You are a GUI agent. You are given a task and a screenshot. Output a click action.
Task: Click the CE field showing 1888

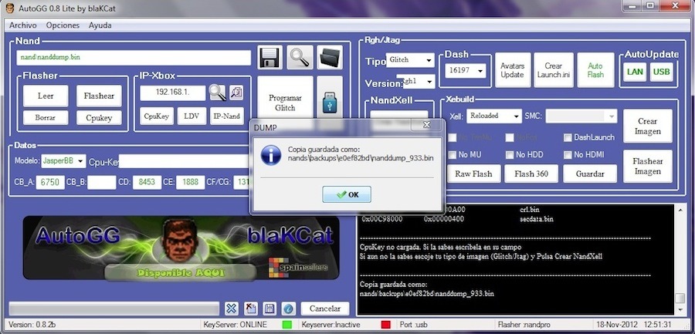coord(190,183)
